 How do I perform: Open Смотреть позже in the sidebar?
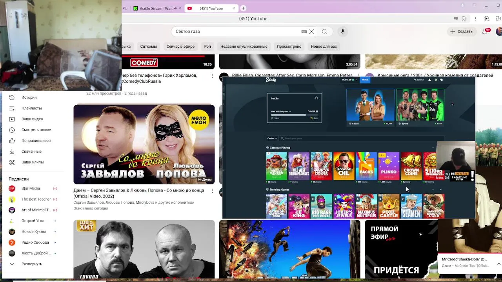pos(36,130)
